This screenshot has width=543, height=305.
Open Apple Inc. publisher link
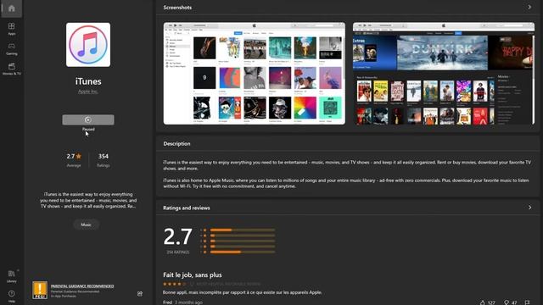coord(88,91)
